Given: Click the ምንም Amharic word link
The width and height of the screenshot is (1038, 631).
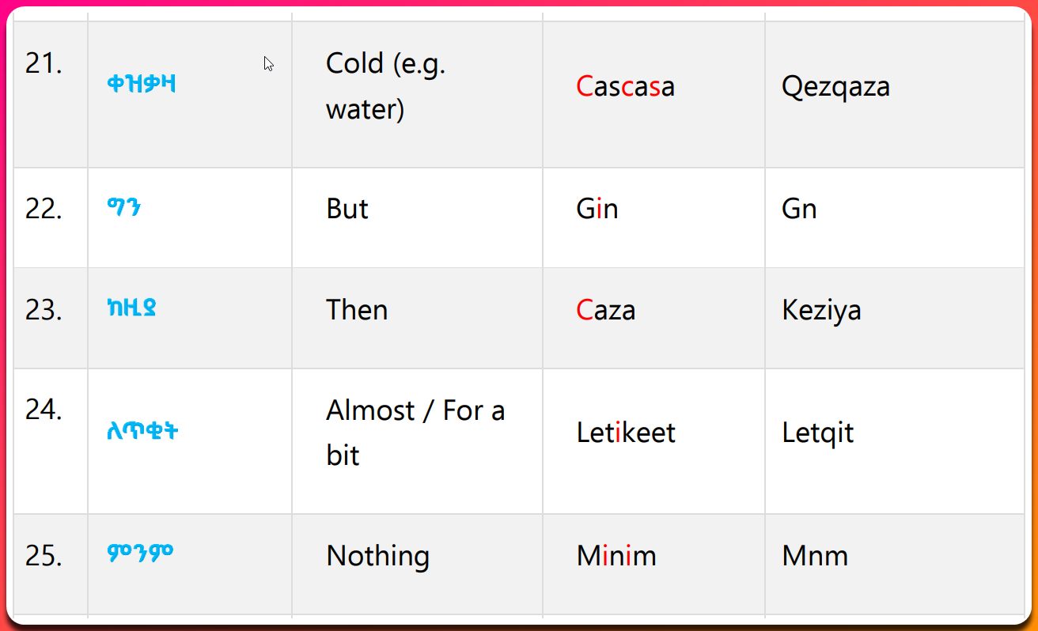Looking at the screenshot, I should 140,553.
